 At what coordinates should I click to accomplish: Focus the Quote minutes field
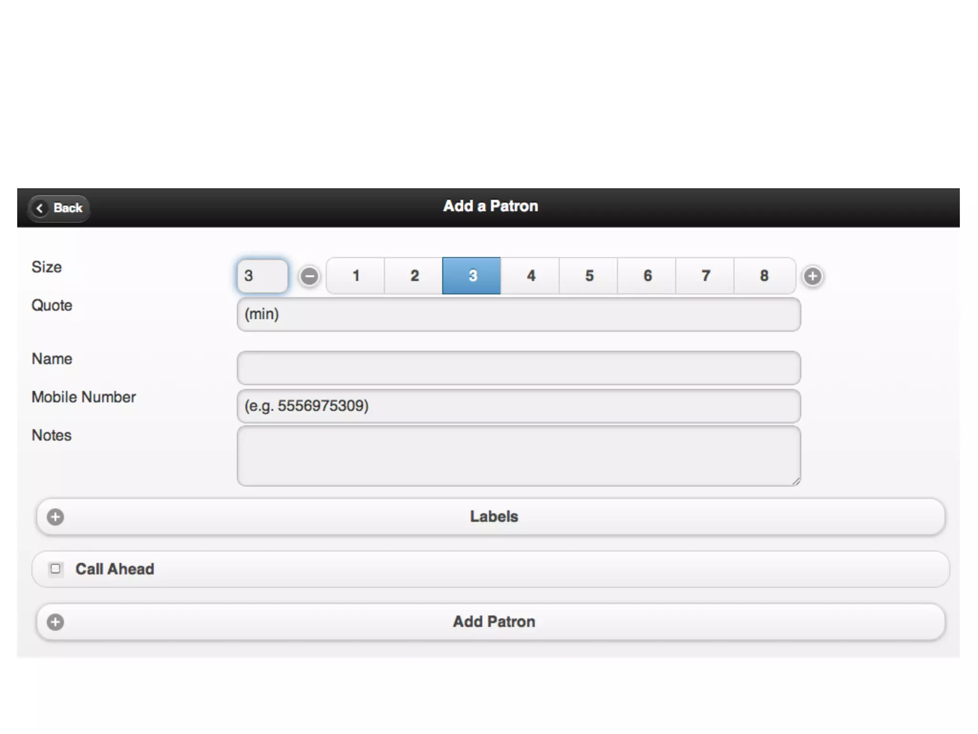518,314
